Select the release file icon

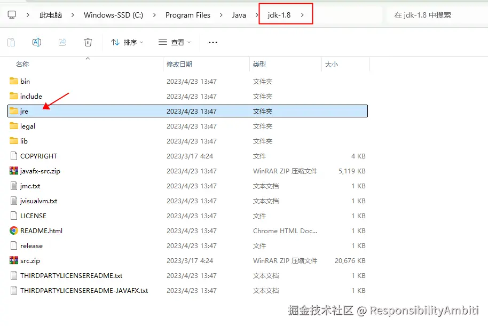coord(14,245)
